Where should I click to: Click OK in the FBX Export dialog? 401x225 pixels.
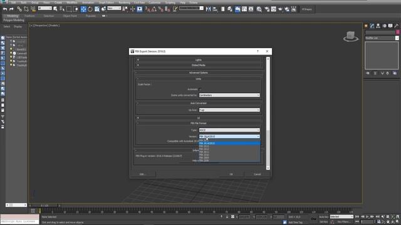231,174
